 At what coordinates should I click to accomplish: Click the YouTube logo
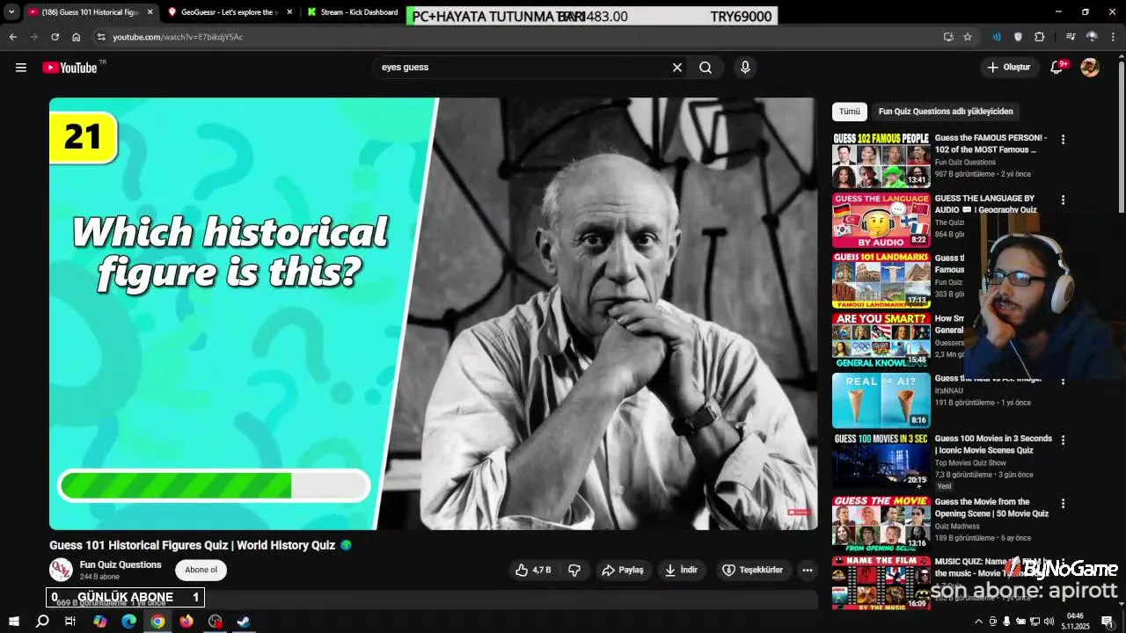tap(69, 68)
